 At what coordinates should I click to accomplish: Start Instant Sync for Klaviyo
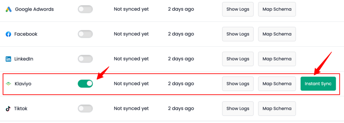click(x=318, y=84)
